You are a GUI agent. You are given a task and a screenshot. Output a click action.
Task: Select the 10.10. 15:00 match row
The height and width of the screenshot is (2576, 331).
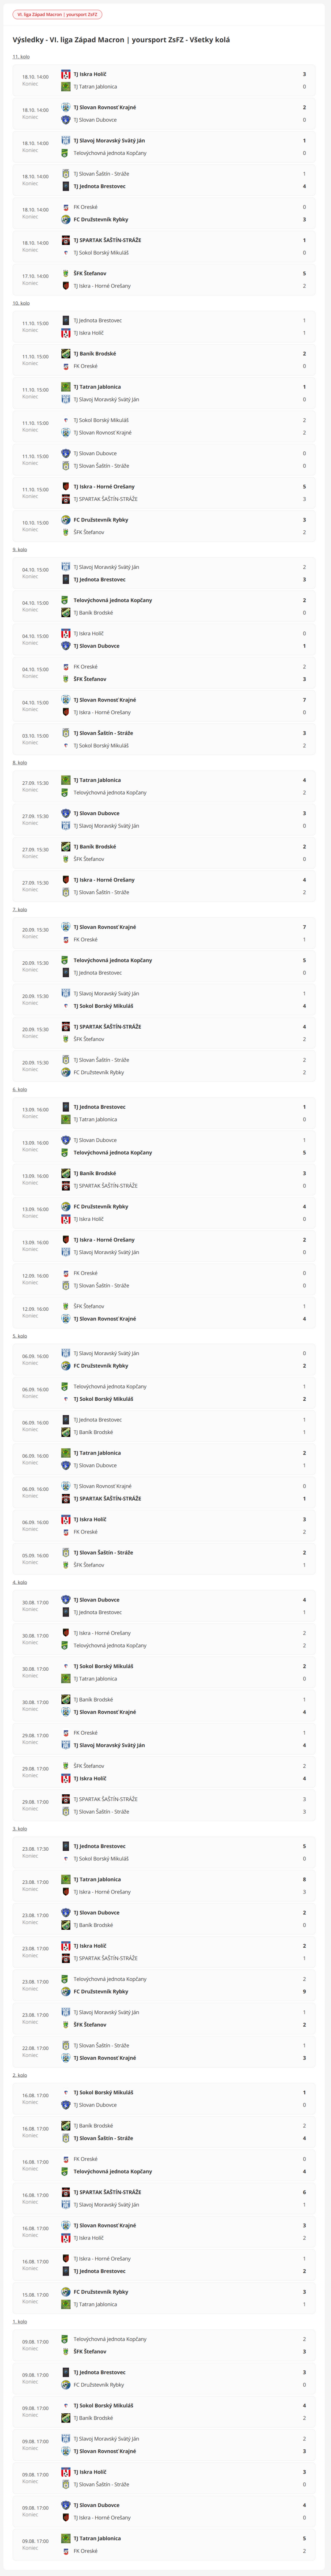[165, 526]
